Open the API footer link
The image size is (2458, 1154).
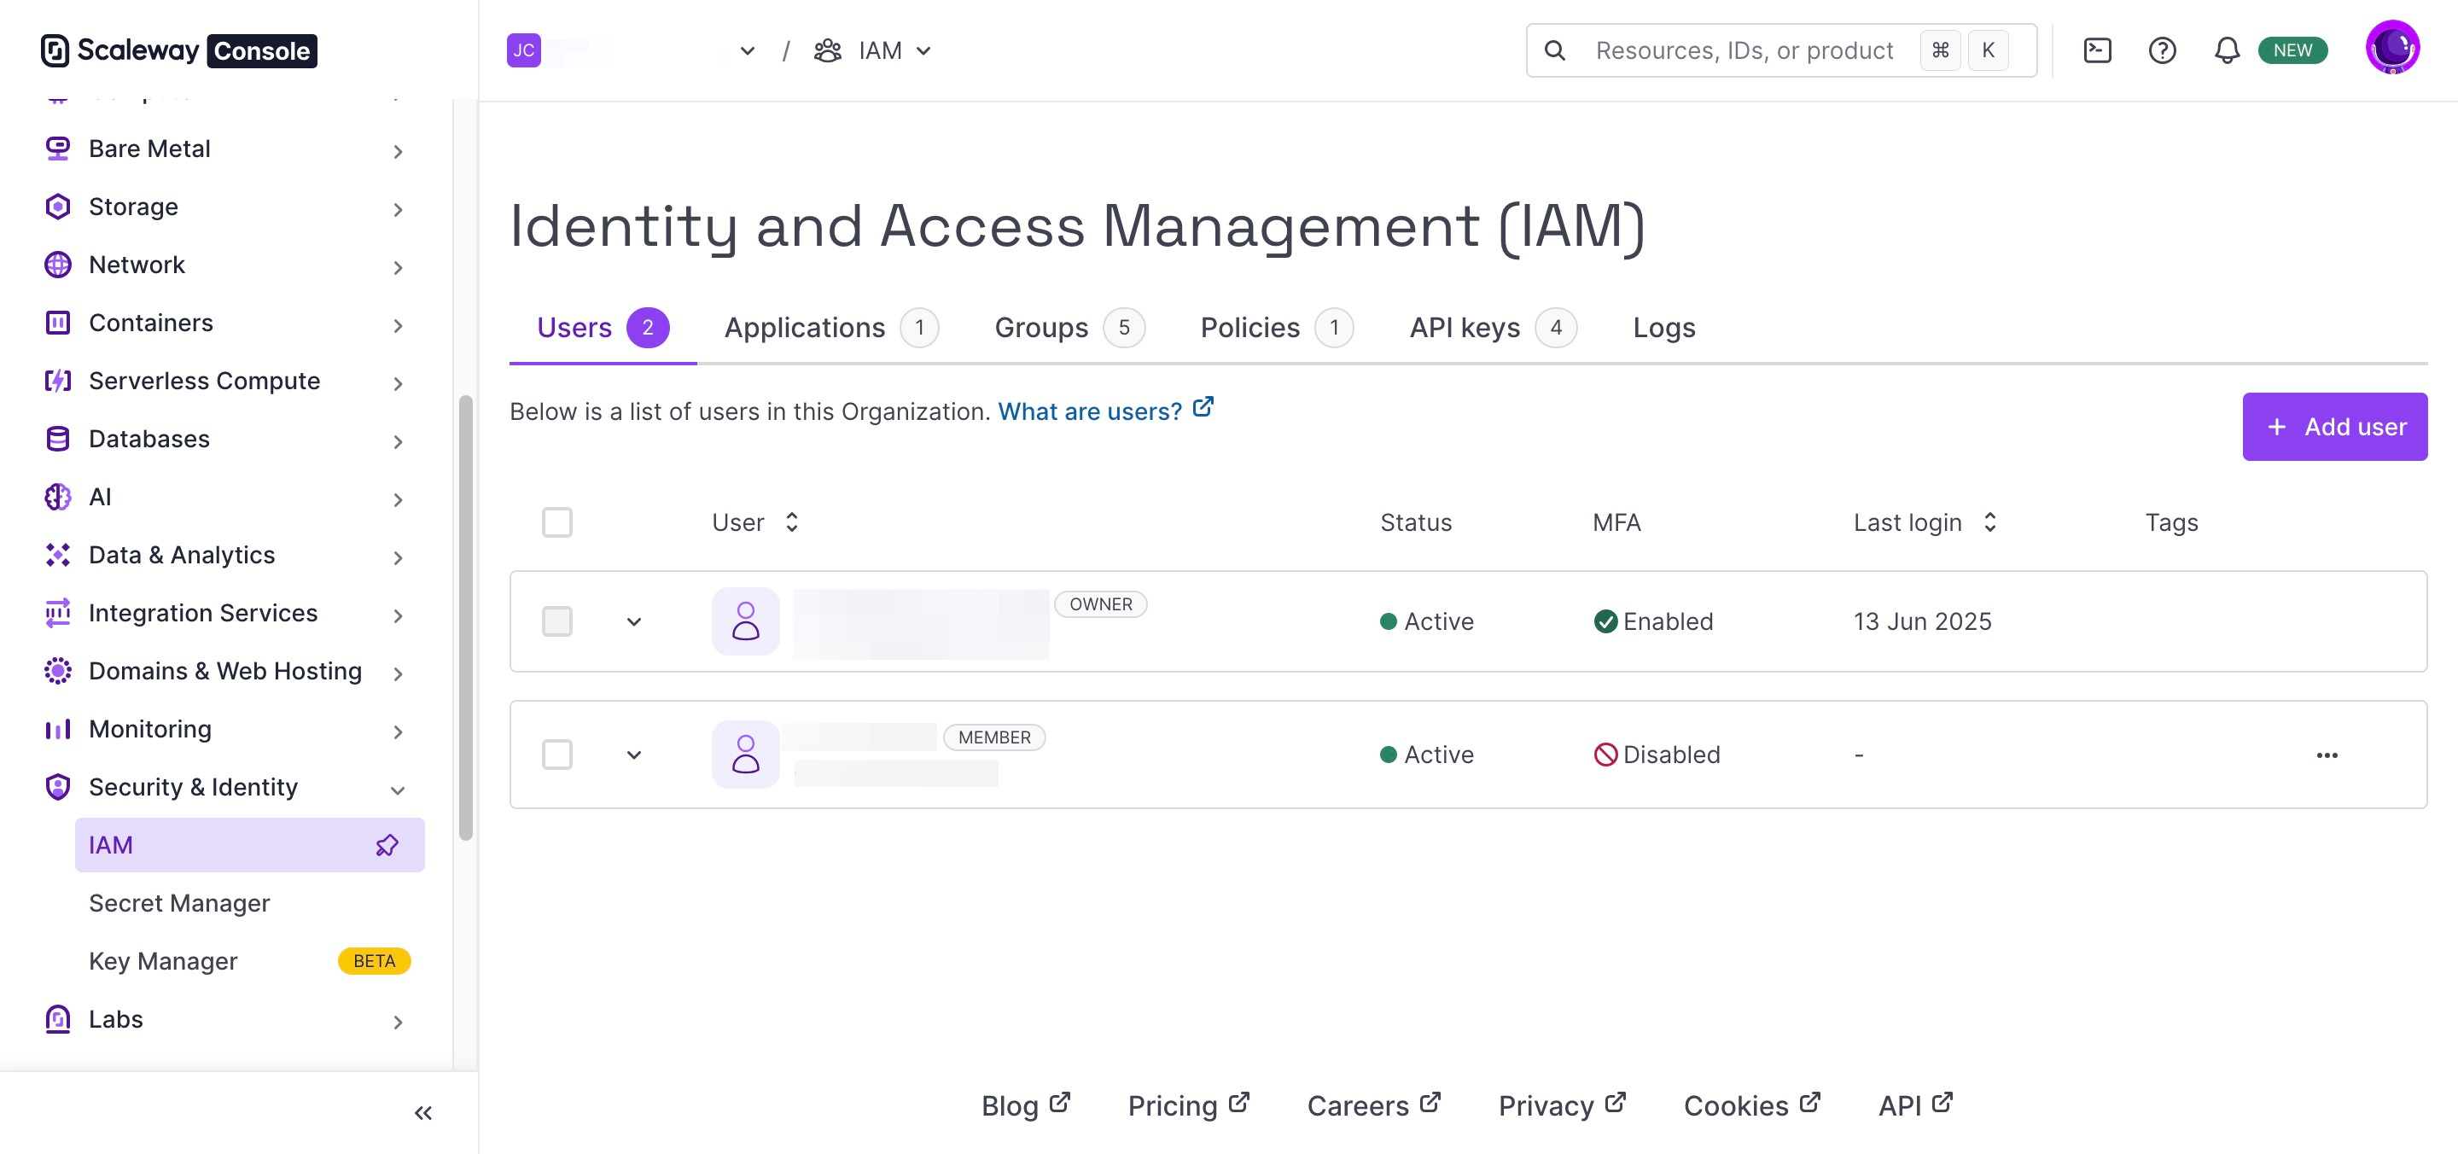[1915, 1105]
